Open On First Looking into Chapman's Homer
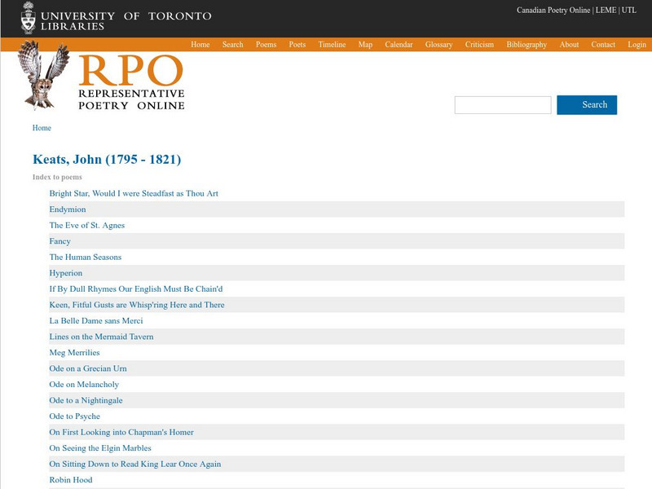Image resolution: width=652 pixels, height=489 pixels. (x=121, y=432)
